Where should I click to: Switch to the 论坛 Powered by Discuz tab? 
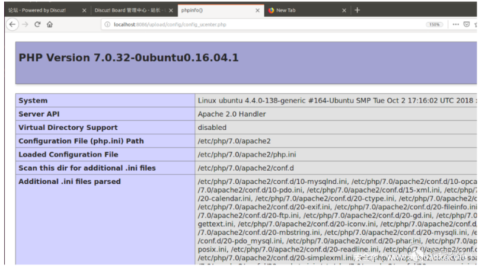39,10
